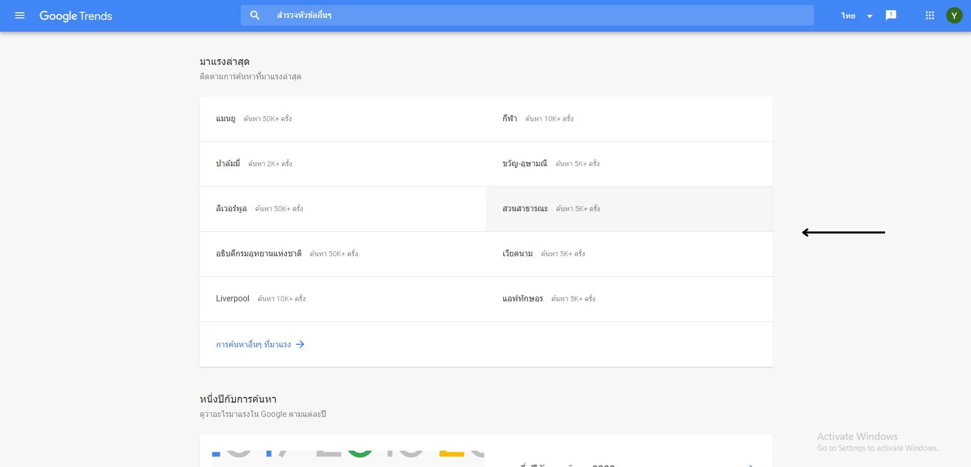
Task: Click the Google Trends logo
Action: [x=76, y=16]
